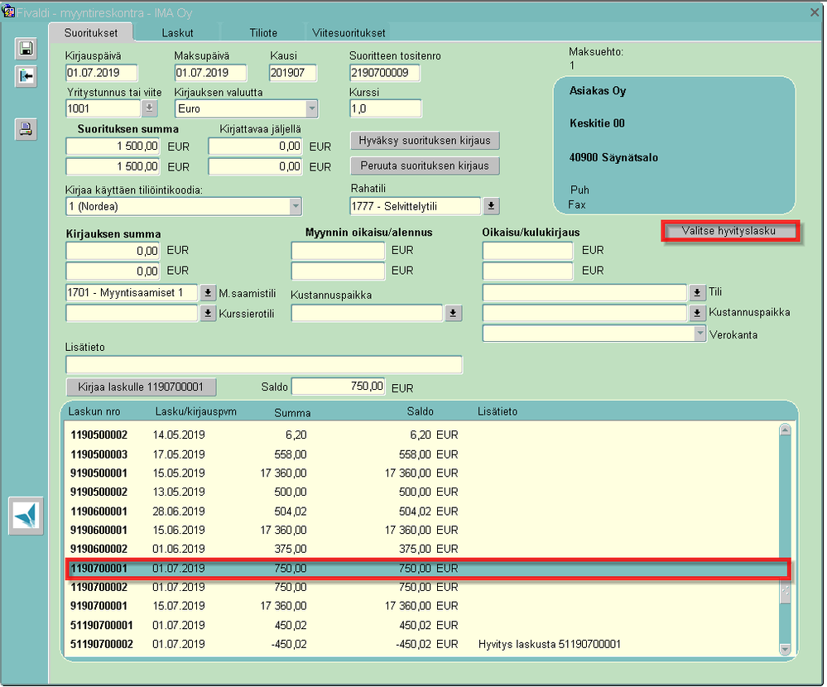The image size is (827, 687).
Task: Click the save diskette icon
Action: [26, 49]
